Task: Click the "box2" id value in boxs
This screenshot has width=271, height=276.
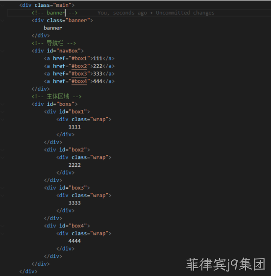Action: click(78, 150)
